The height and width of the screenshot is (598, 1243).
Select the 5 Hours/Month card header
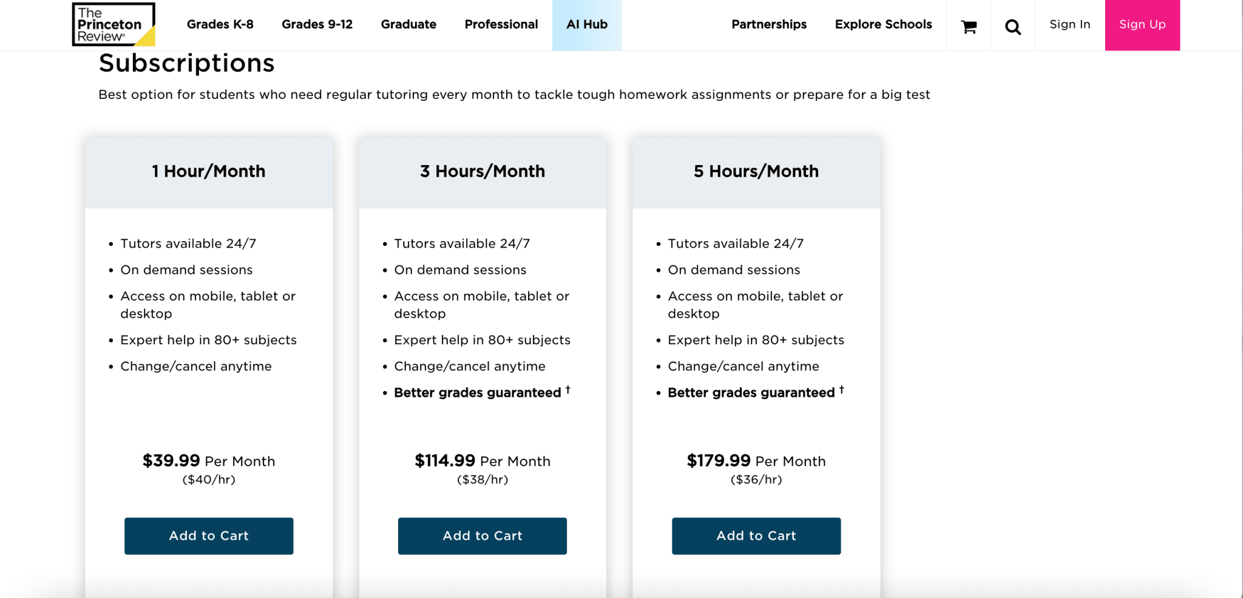756,171
